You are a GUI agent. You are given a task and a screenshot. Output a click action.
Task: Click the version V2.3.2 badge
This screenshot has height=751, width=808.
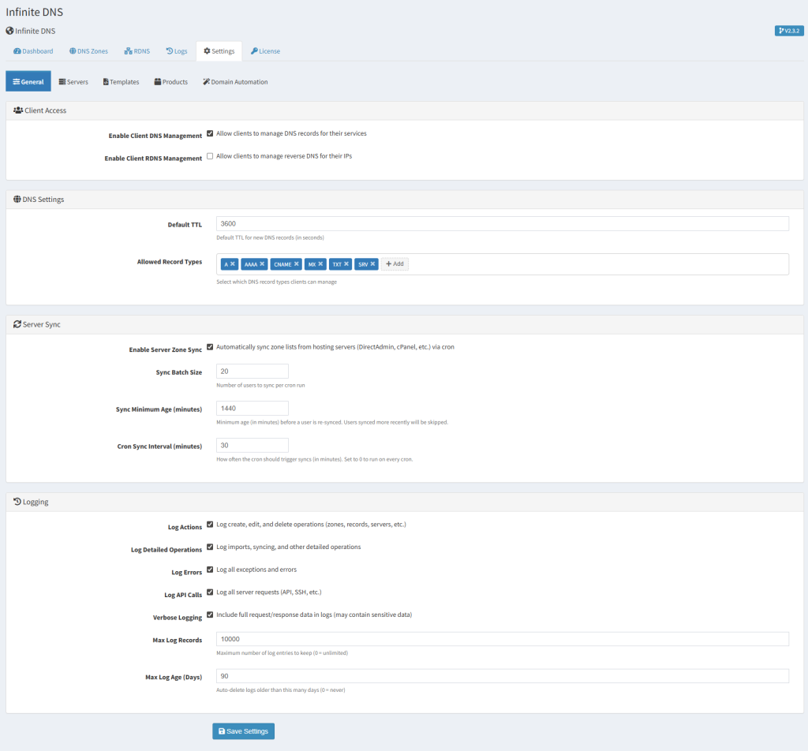click(x=789, y=31)
